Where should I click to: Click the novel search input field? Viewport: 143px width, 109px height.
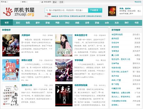point(66,10)
